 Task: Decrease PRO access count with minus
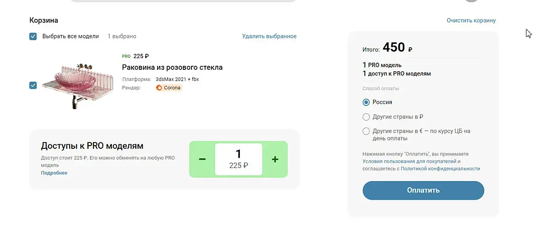pyautogui.click(x=202, y=159)
